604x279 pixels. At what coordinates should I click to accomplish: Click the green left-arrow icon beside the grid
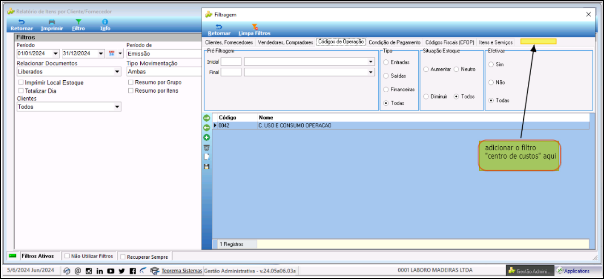click(207, 128)
